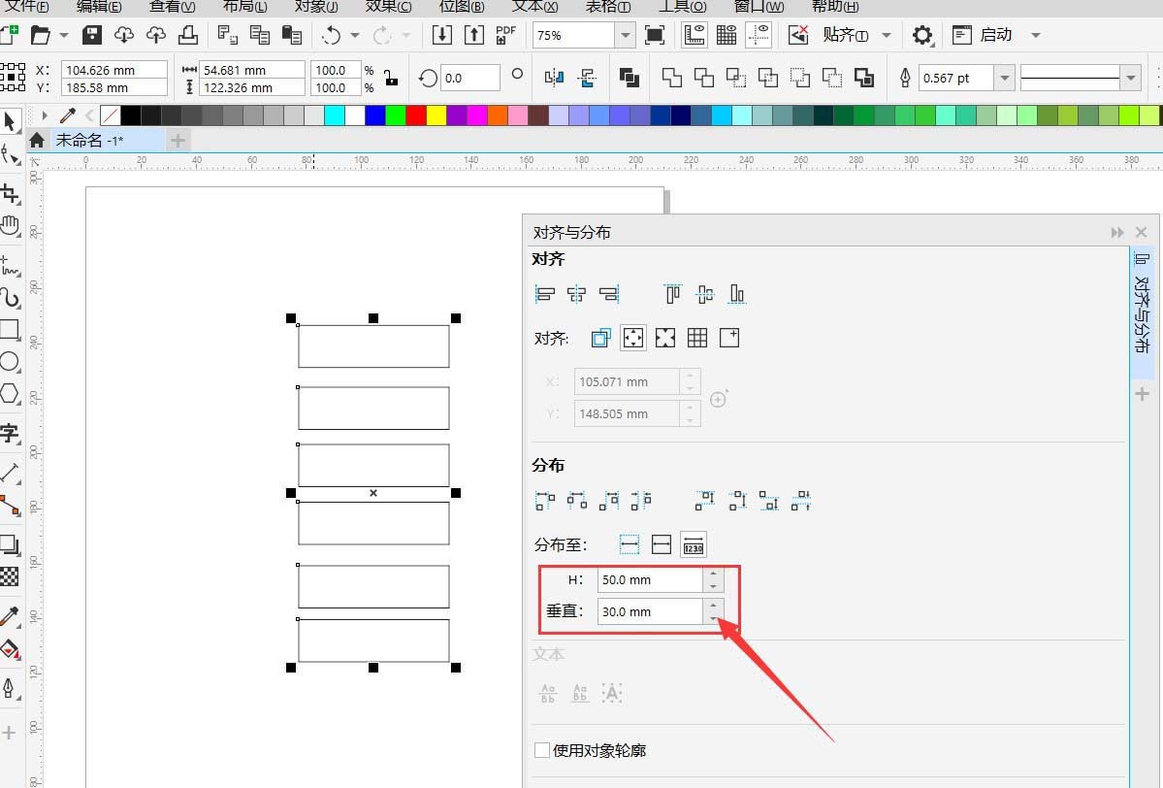
Task: Open the 文本 menu
Action: [x=534, y=8]
